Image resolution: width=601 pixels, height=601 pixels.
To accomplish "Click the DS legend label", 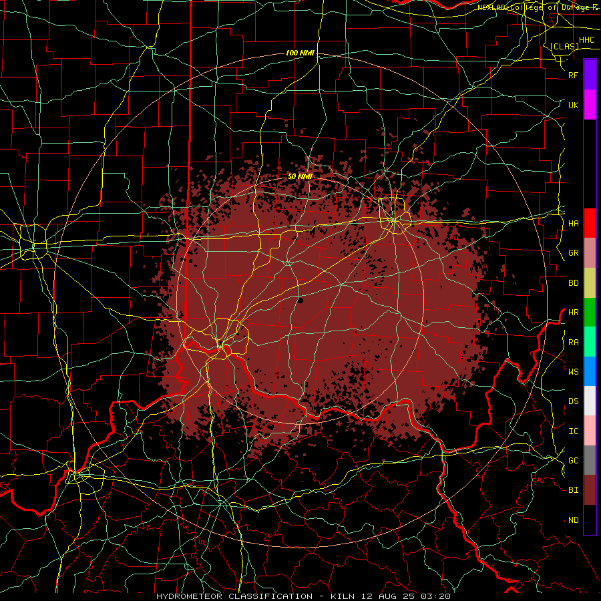I will pyautogui.click(x=573, y=401).
